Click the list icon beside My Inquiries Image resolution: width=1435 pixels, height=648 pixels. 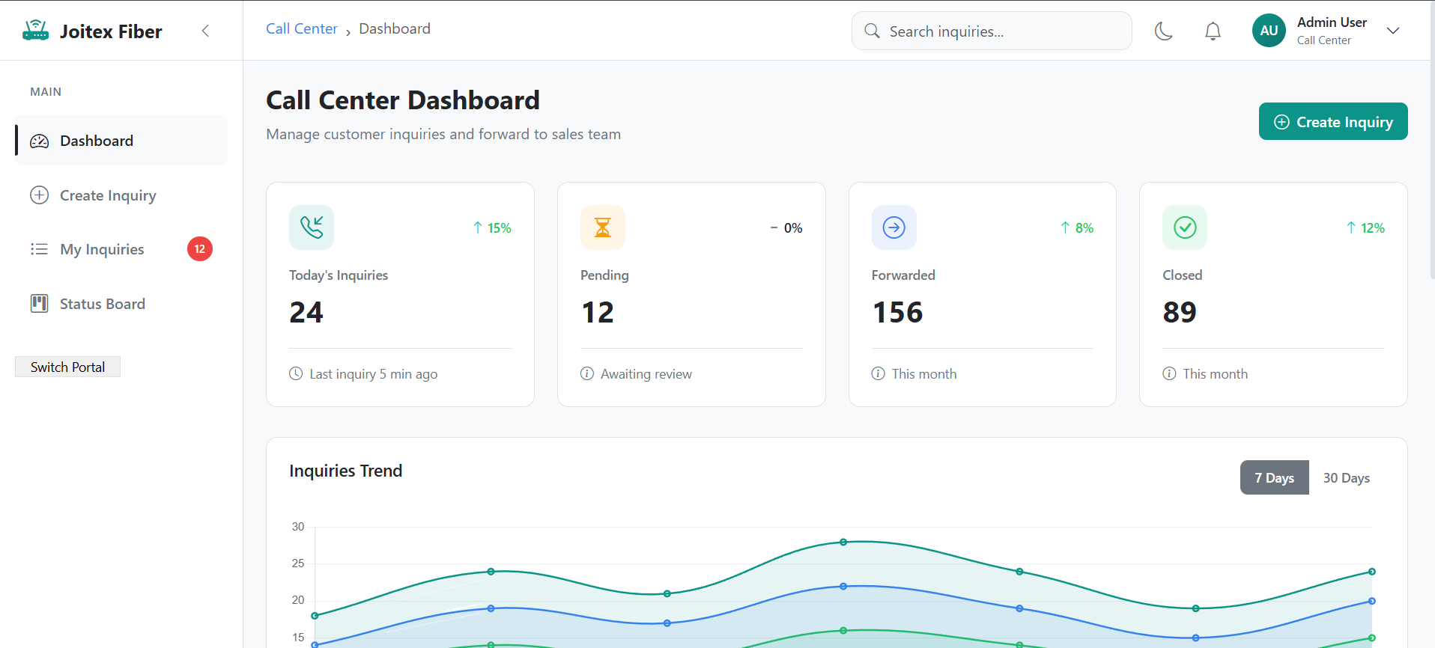click(x=39, y=249)
